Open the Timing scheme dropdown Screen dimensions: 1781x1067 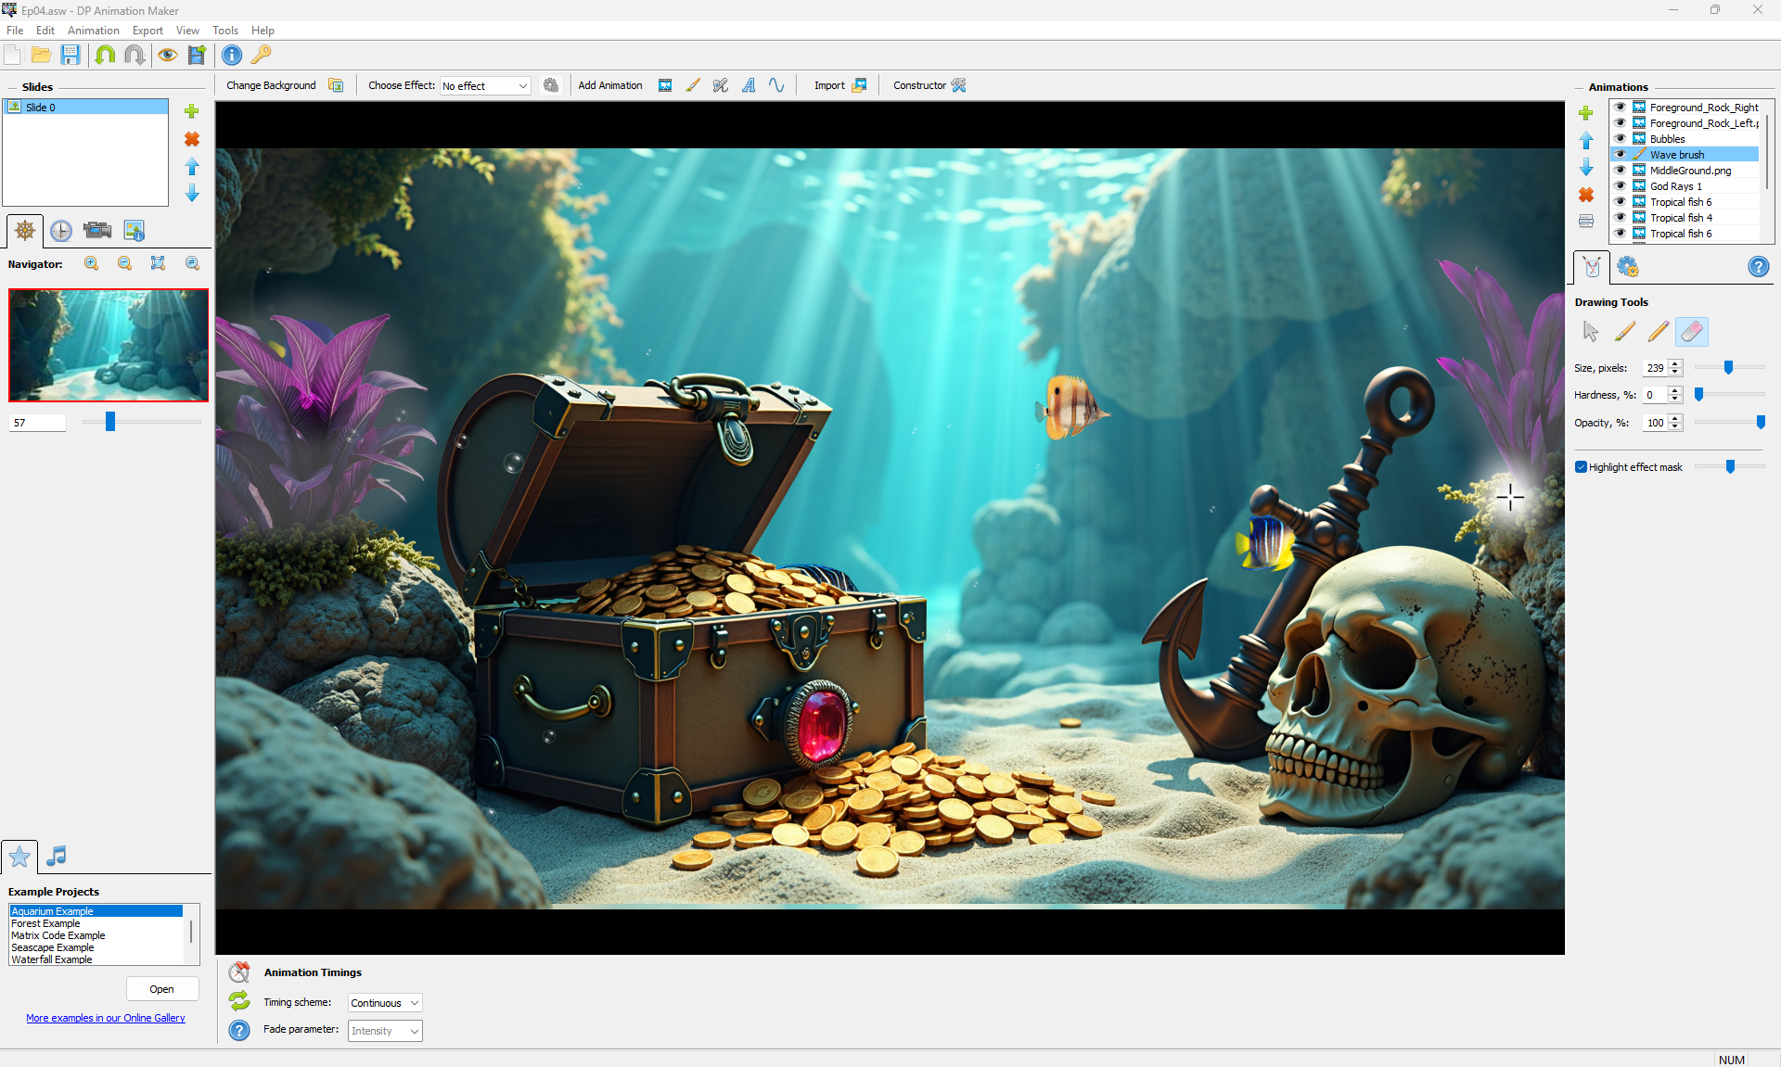(x=385, y=1003)
